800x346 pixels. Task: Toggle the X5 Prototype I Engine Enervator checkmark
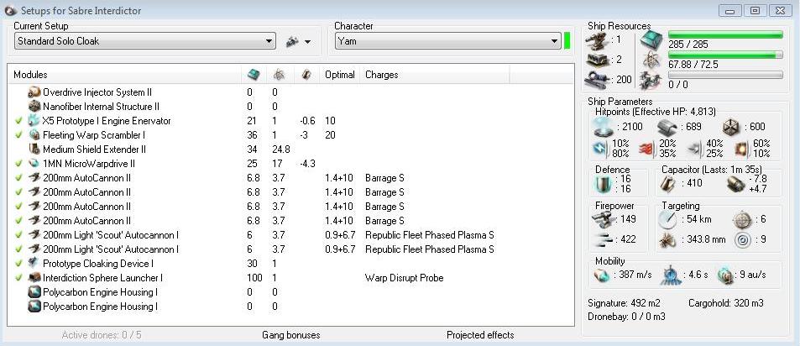[x=19, y=121]
